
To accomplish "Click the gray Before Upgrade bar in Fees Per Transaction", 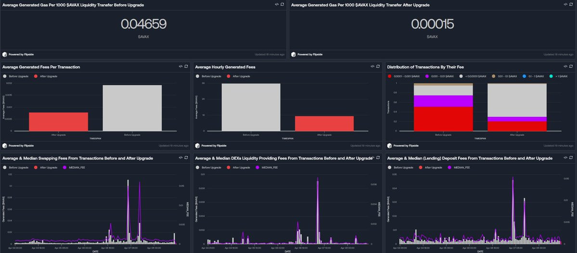I will pos(132,108).
